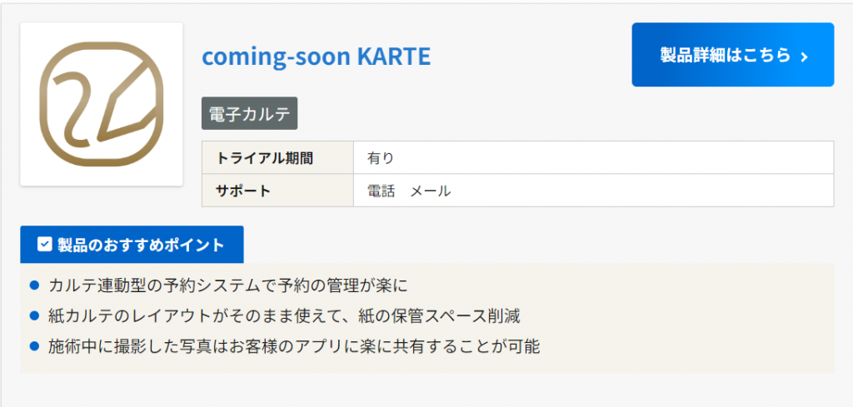Open the coming-soon KARTE title link
The height and width of the screenshot is (407, 853).
pyautogui.click(x=316, y=57)
